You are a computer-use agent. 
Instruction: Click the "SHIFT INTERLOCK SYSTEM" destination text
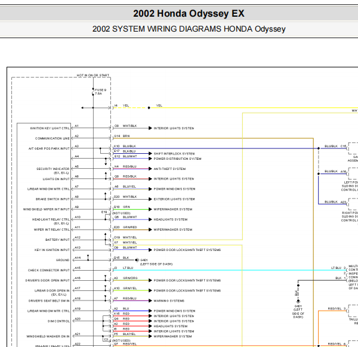pyautogui.click(x=174, y=154)
